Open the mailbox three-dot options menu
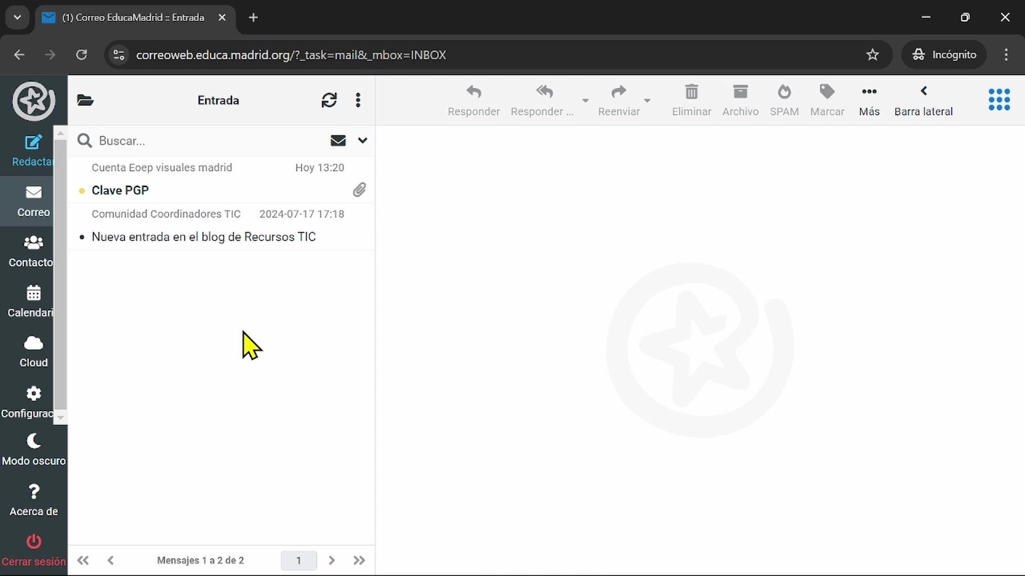Screen dimensions: 1025x576 click(x=358, y=100)
